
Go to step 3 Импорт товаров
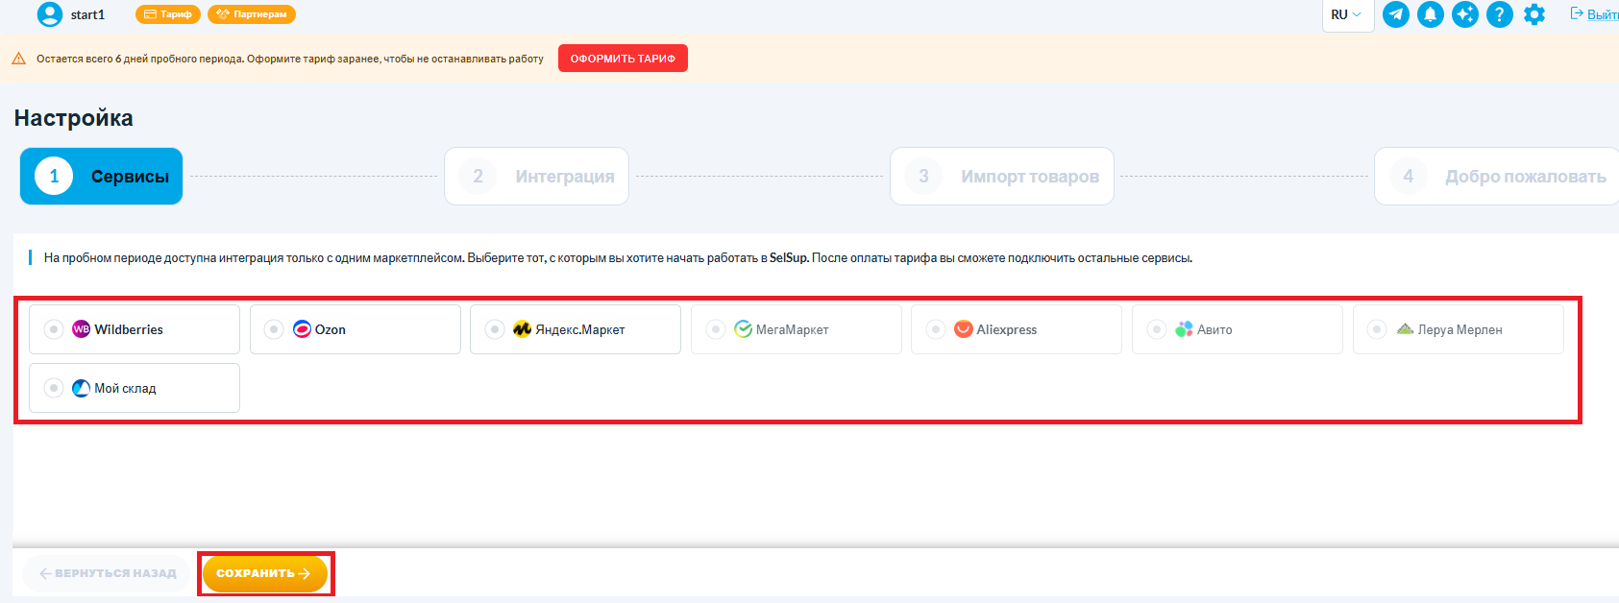point(1002,176)
